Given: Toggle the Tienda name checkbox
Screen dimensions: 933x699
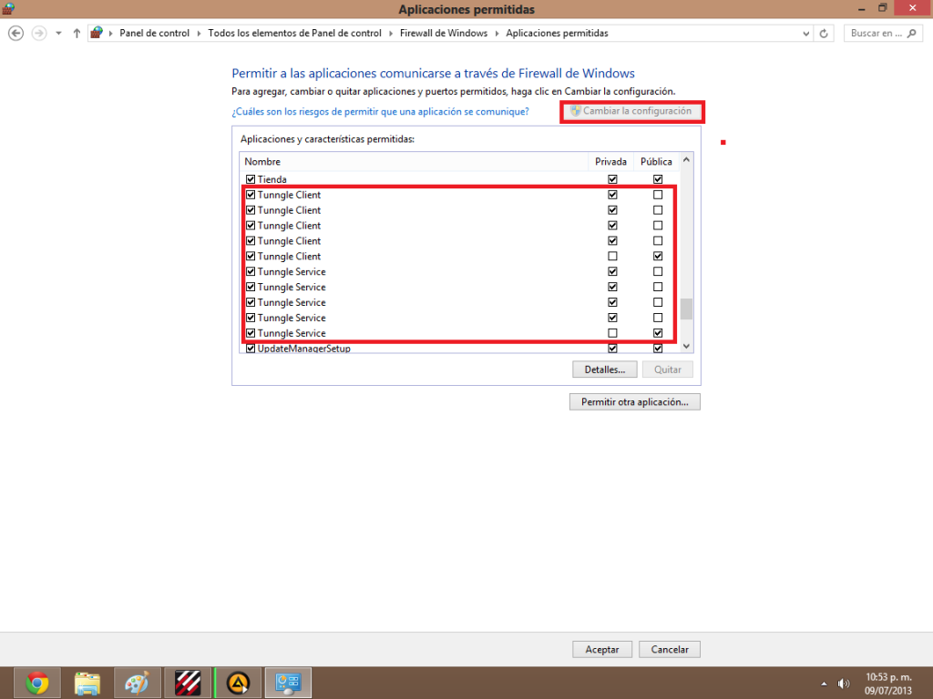Looking at the screenshot, I should [251, 179].
